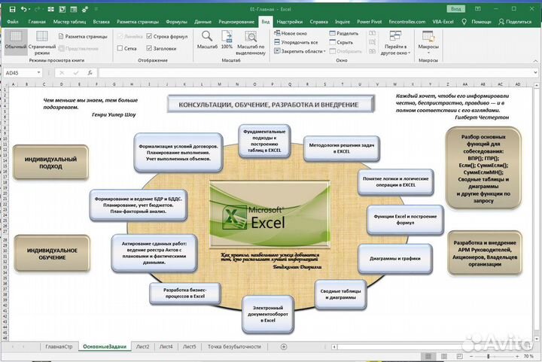Screen dimensions: 542x362
Task: Open ribbon display options icon in title bar
Action: pos(478,9)
